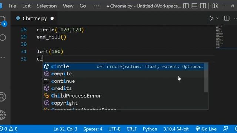This screenshot has width=237, height=133.
Task: Open the Selection menu
Action: [x=47, y=6]
